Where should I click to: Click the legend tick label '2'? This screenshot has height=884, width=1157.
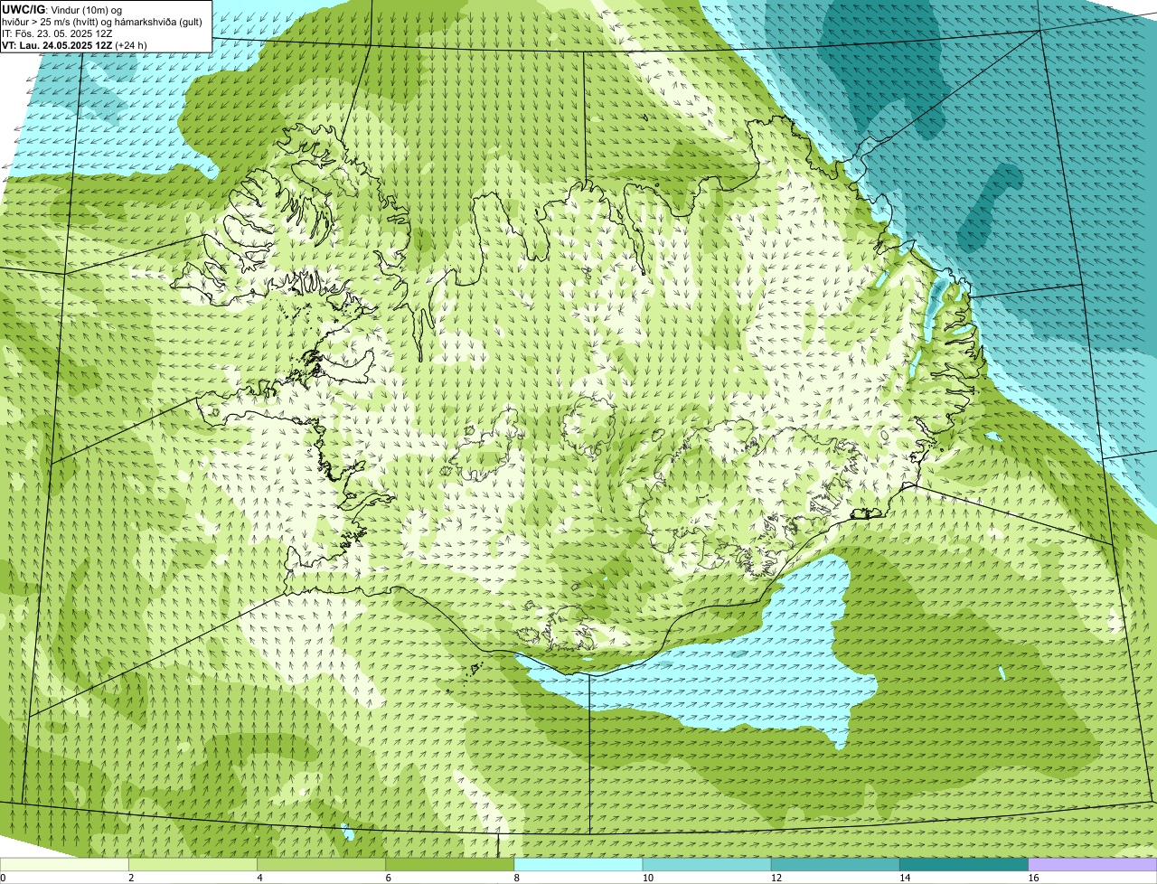tap(131, 878)
